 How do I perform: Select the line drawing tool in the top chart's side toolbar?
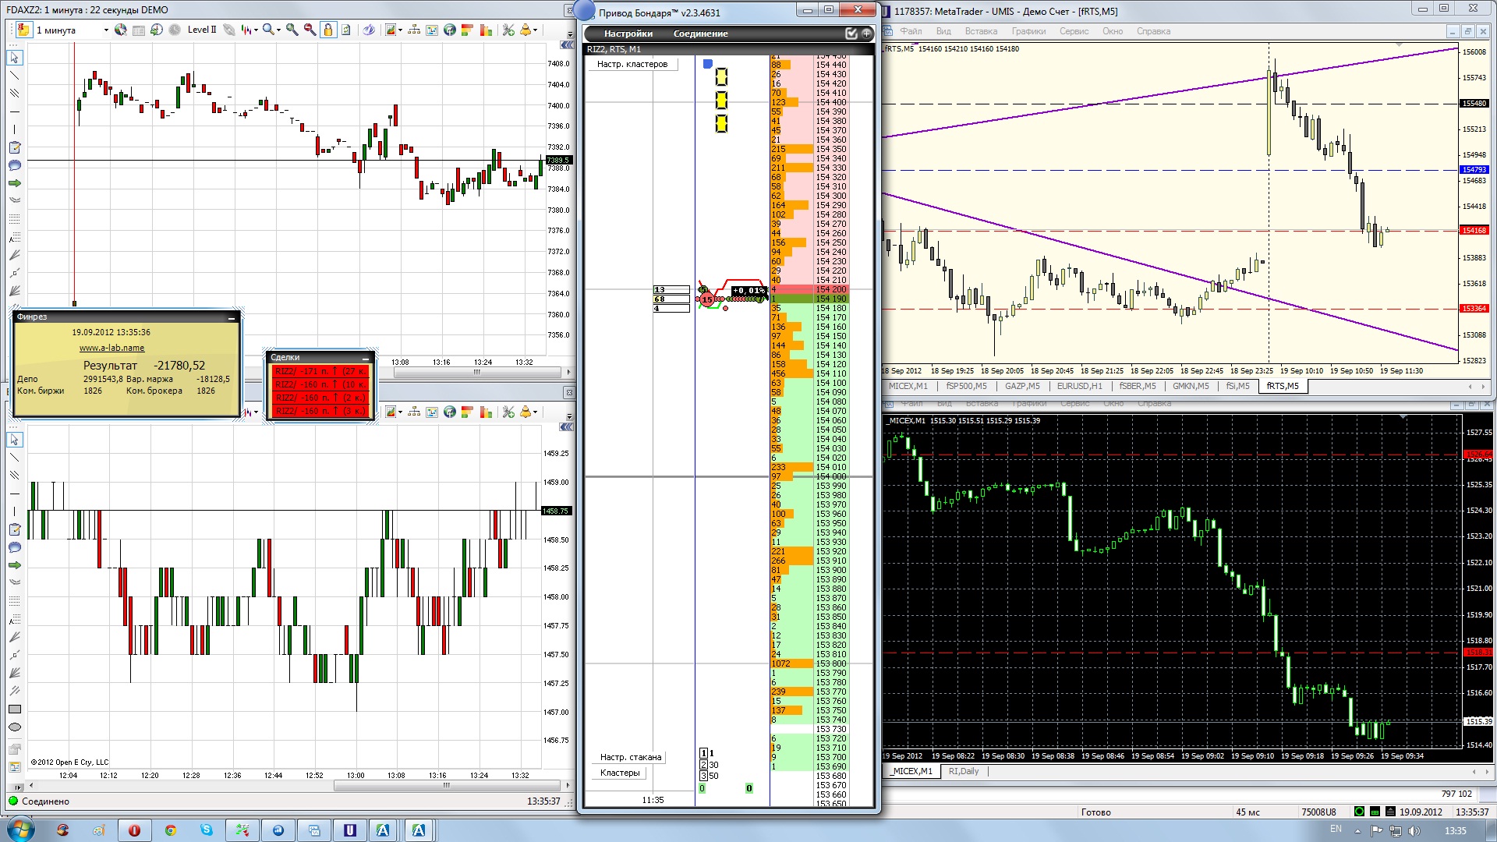click(x=14, y=76)
